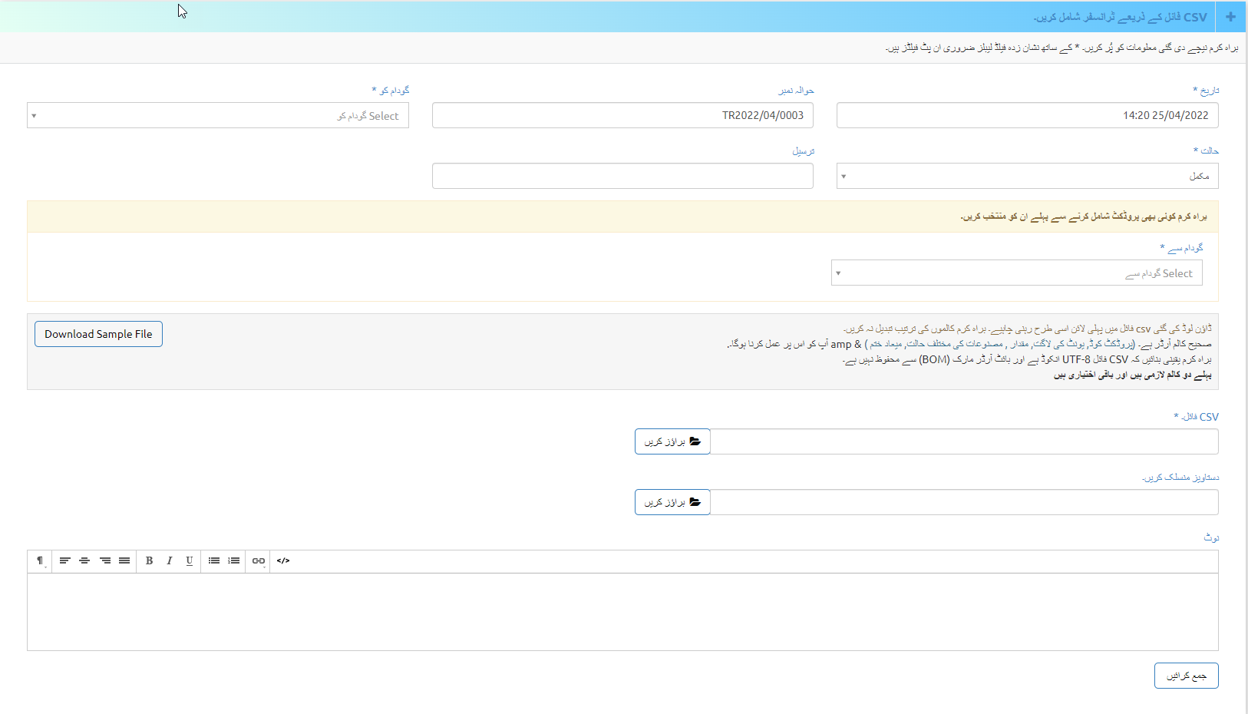Browse for the CSV file upload
The height and width of the screenshot is (714, 1248).
point(672,441)
